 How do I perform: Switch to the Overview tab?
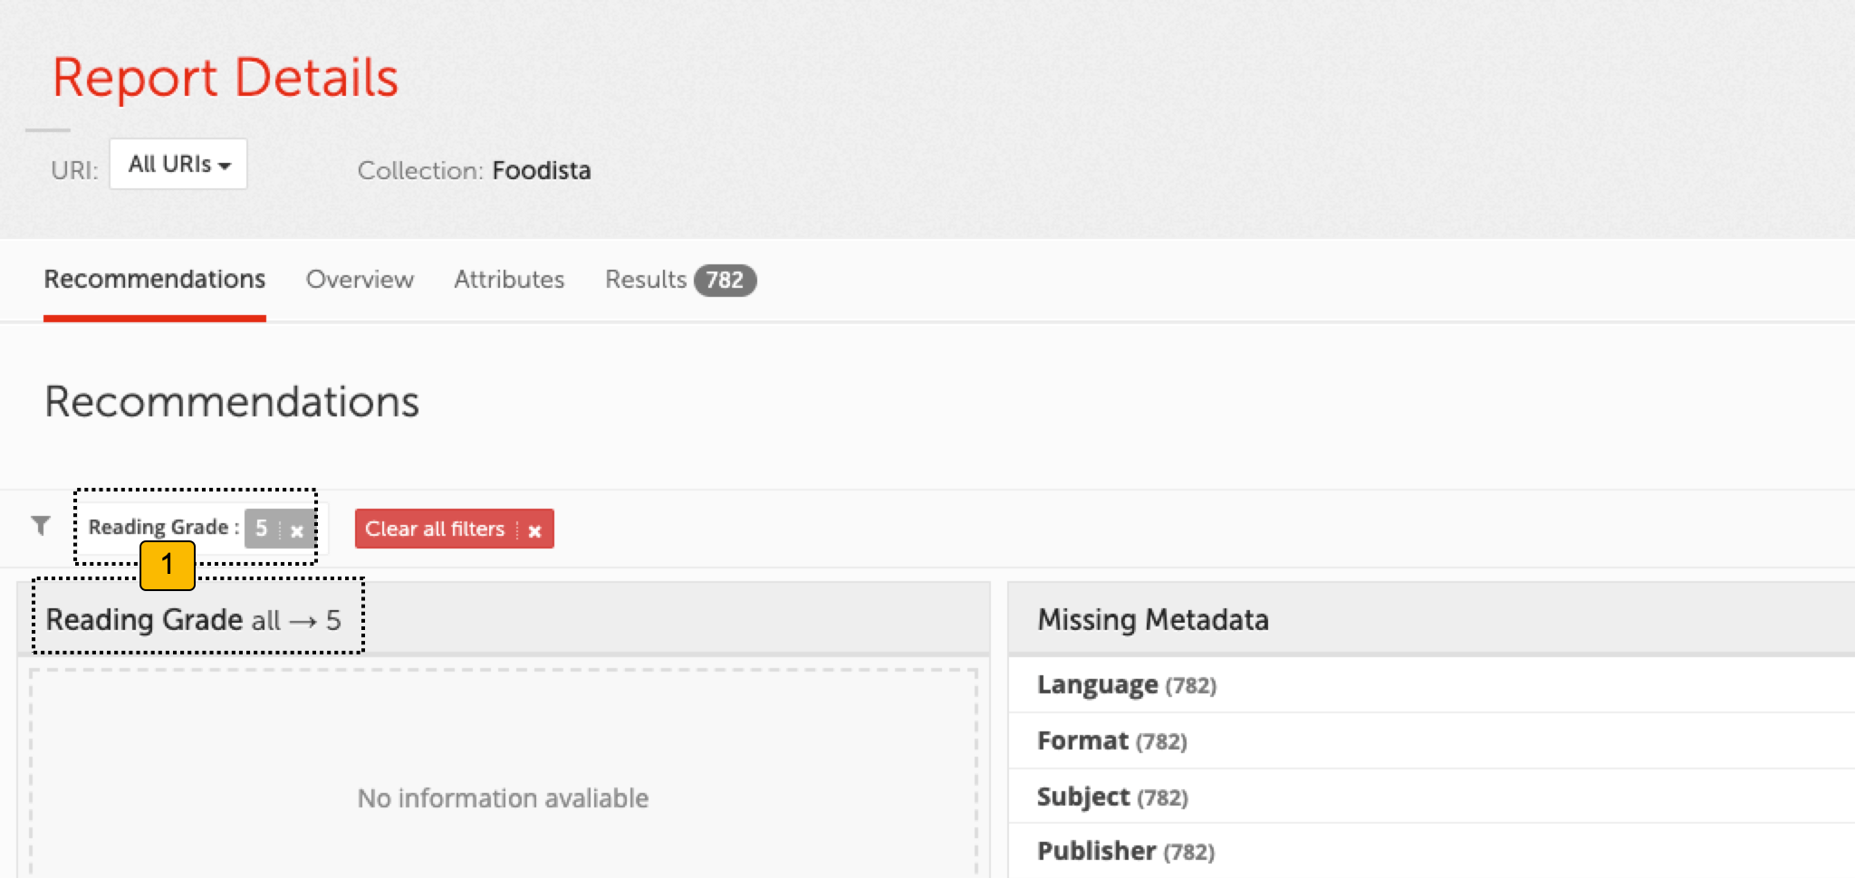pyautogui.click(x=360, y=280)
